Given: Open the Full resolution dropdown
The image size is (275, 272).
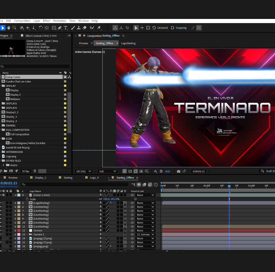Looking at the screenshot, I should point(108,171).
